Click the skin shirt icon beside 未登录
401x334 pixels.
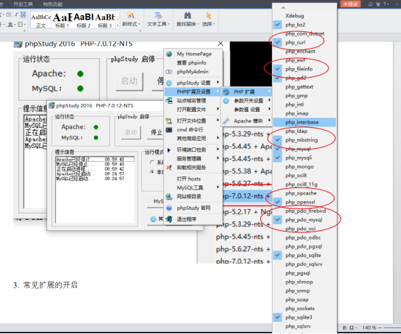(x=378, y=4)
